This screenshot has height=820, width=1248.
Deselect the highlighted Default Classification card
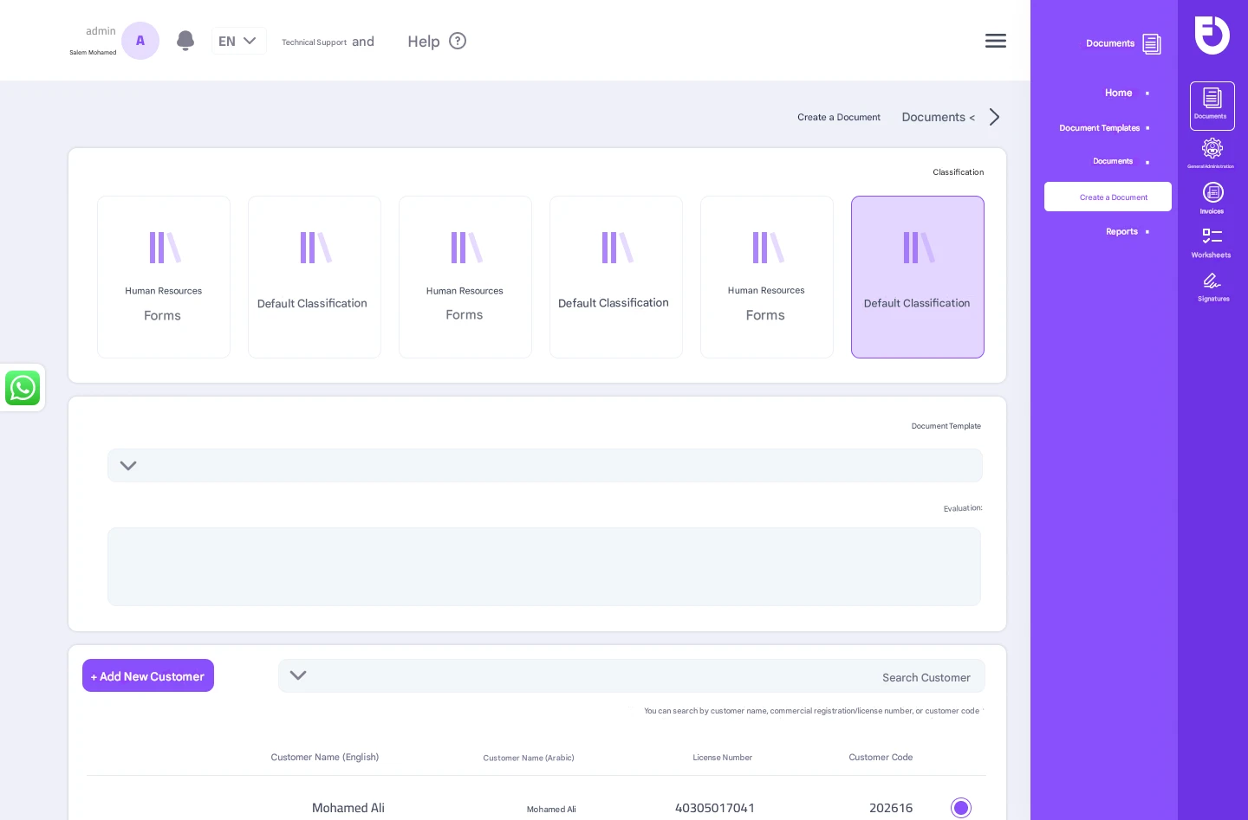tap(918, 277)
